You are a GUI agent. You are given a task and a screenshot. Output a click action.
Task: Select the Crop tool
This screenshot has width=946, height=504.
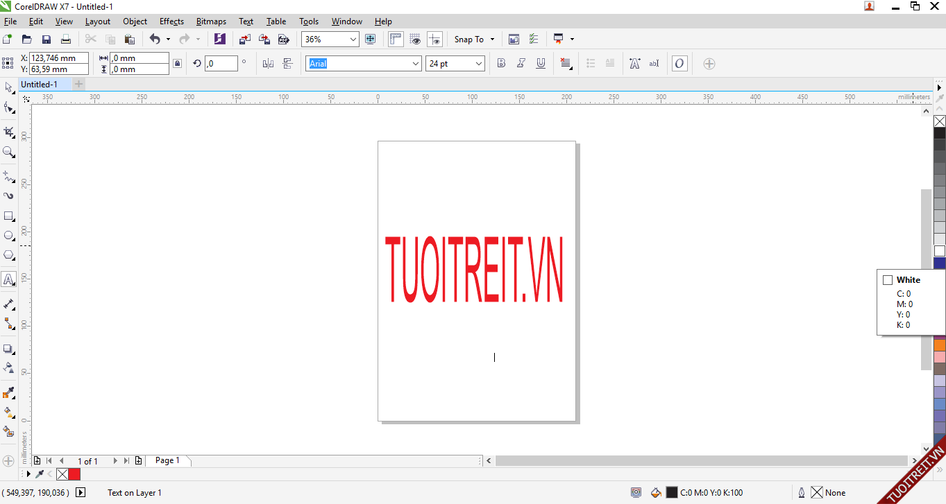(x=9, y=132)
